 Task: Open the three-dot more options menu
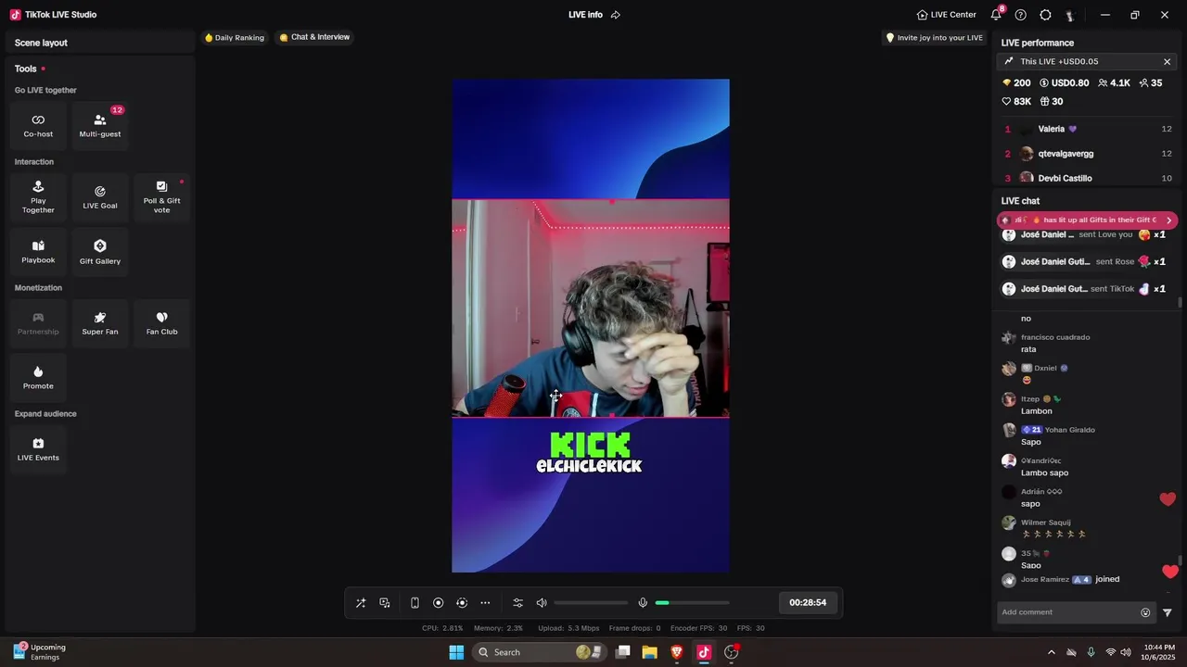point(485,603)
